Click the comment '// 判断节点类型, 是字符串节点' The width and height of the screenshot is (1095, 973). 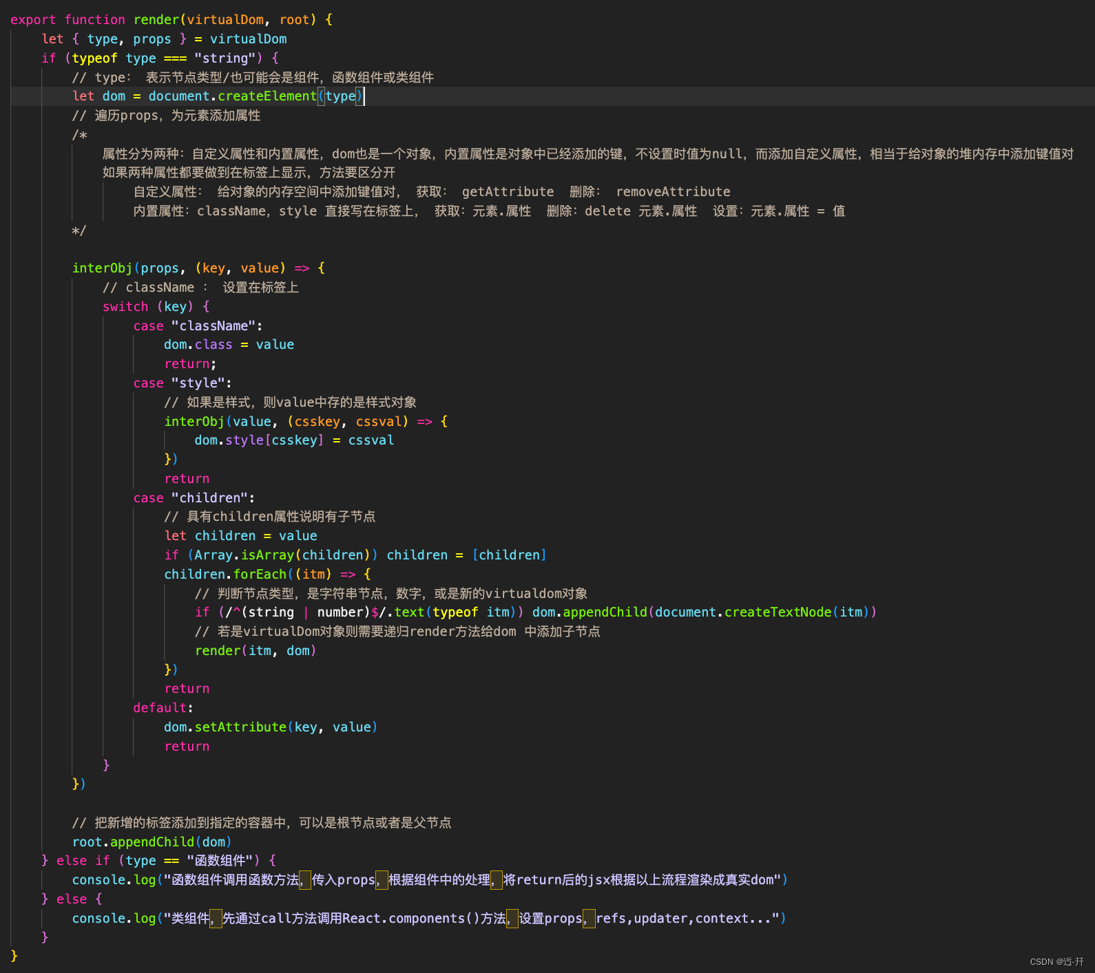(391, 594)
